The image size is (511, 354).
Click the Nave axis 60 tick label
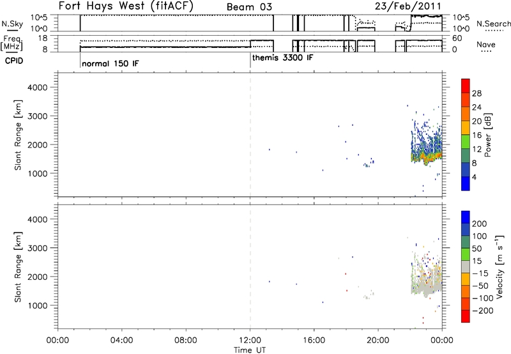point(457,38)
